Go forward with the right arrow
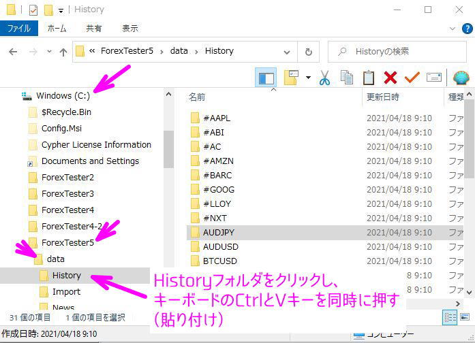This screenshot has height=343, width=475. (x=33, y=52)
